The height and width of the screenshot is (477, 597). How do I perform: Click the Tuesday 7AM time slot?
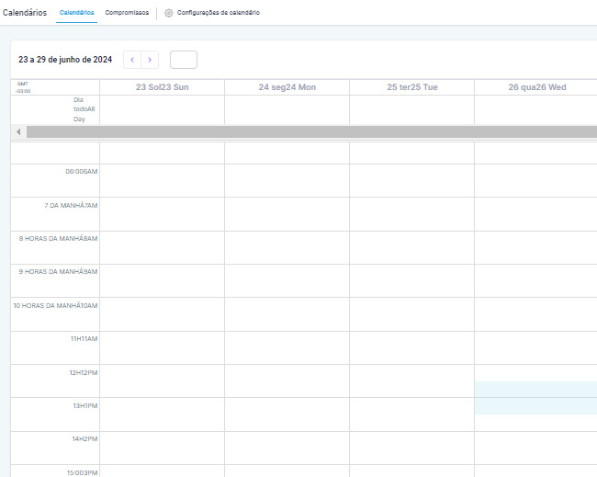(411, 213)
